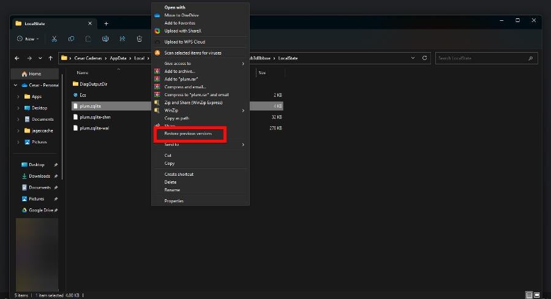Screen dimensions: 551x299
Task: Close the LocalState tab
Action: [90, 23]
